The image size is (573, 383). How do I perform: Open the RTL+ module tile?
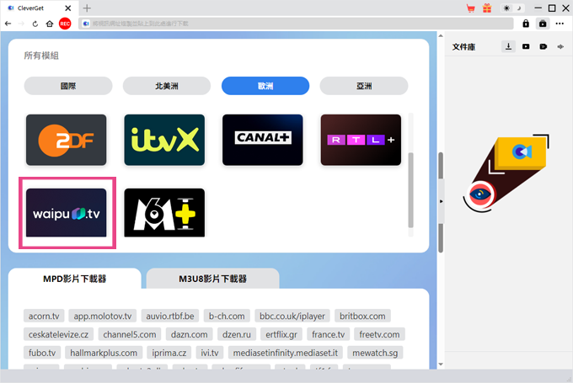click(x=361, y=140)
